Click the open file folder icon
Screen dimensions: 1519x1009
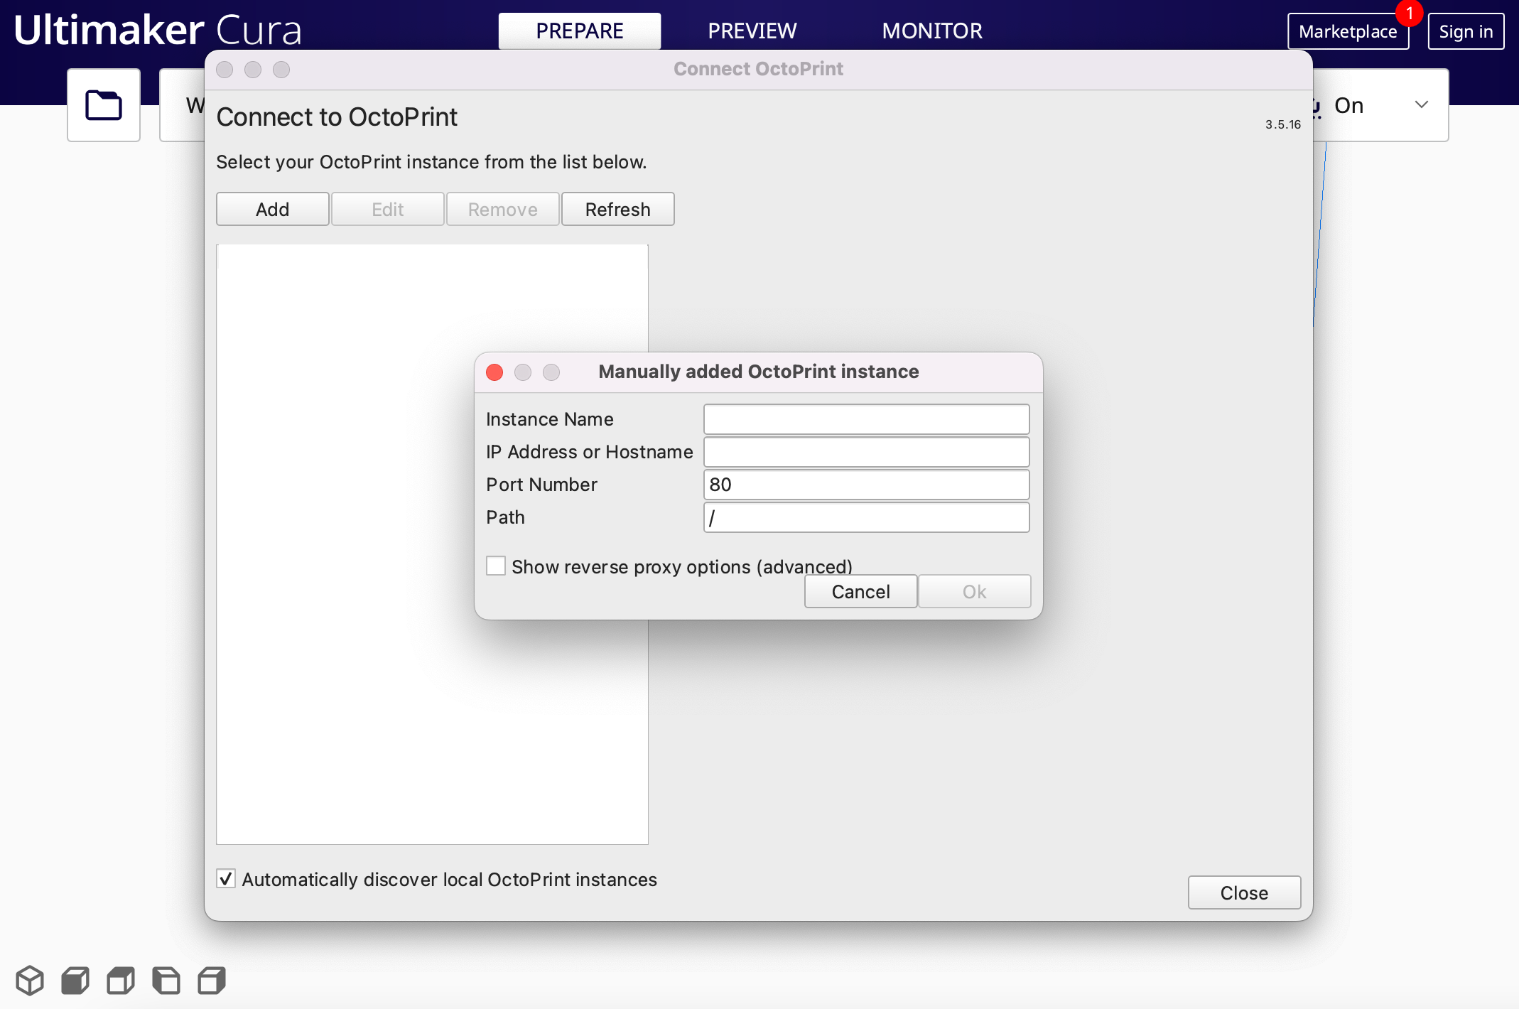coord(104,105)
